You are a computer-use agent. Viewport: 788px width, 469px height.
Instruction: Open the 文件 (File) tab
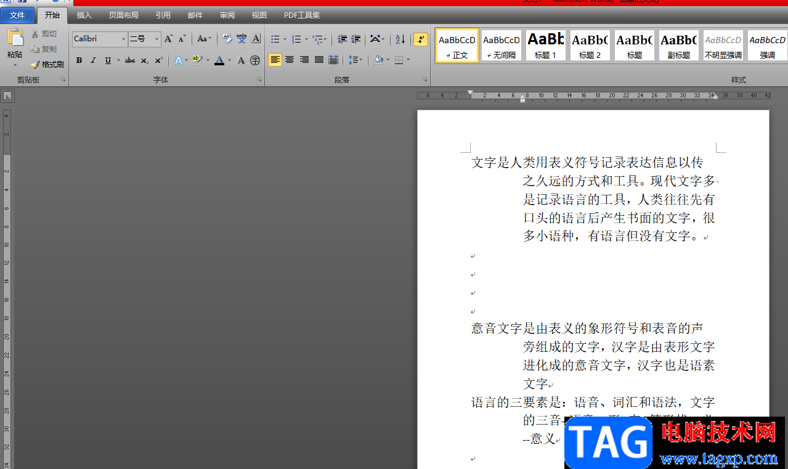(x=17, y=15)
